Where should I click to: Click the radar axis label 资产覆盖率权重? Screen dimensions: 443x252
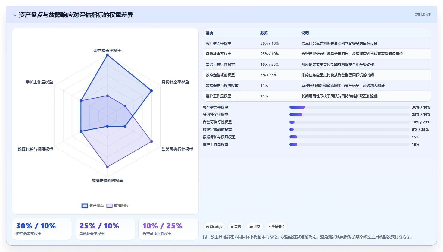107,51
